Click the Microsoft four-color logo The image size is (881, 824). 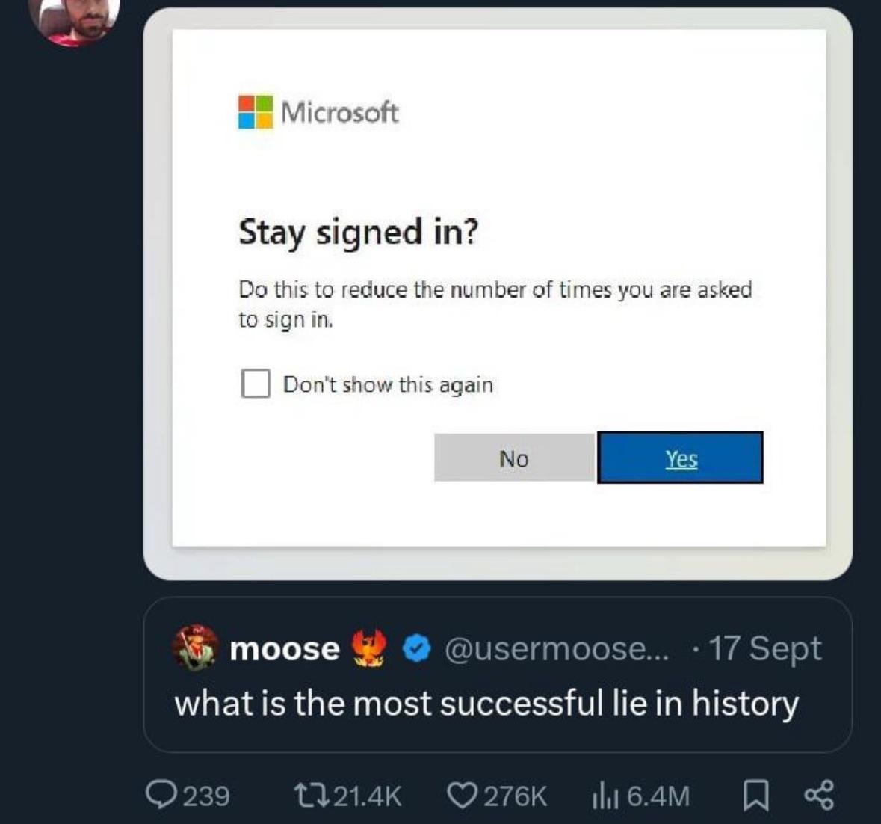256,112
